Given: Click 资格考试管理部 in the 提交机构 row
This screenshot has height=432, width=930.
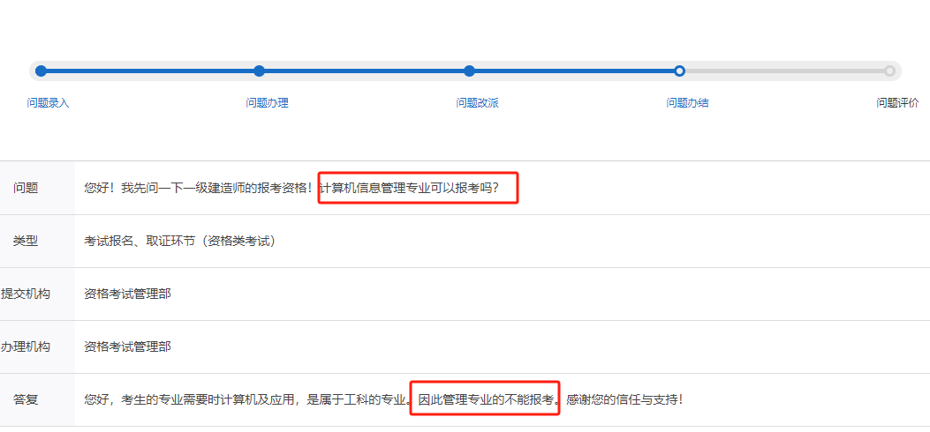Looking at the screenshot, I should (x=127, y=294).
